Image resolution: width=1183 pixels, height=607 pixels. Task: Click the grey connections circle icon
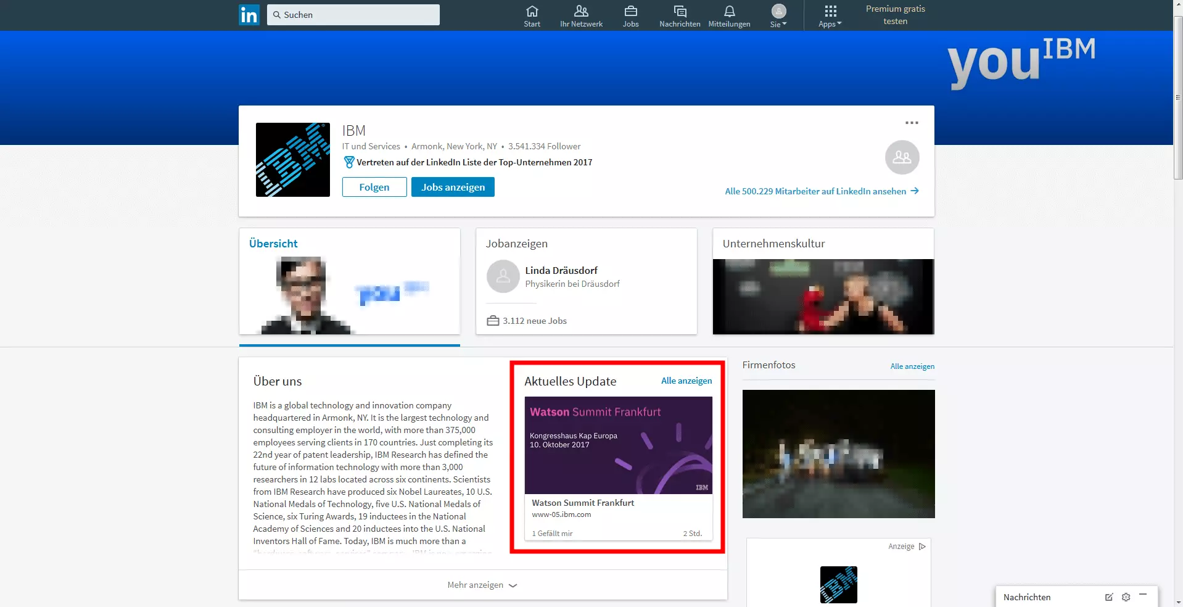tap(902, 157)
